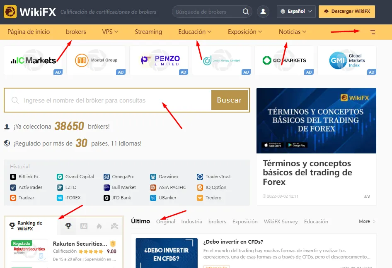Screen dimensions: 392x268
Task: Open Darwinex from history
Action: [x=164, y=177]
